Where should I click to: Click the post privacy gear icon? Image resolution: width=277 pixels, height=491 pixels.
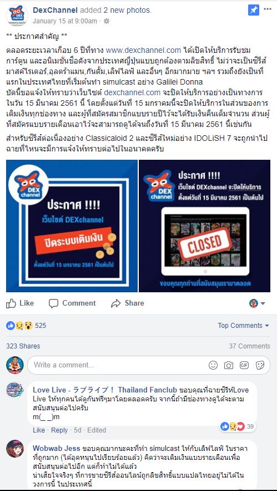(106, 21)
